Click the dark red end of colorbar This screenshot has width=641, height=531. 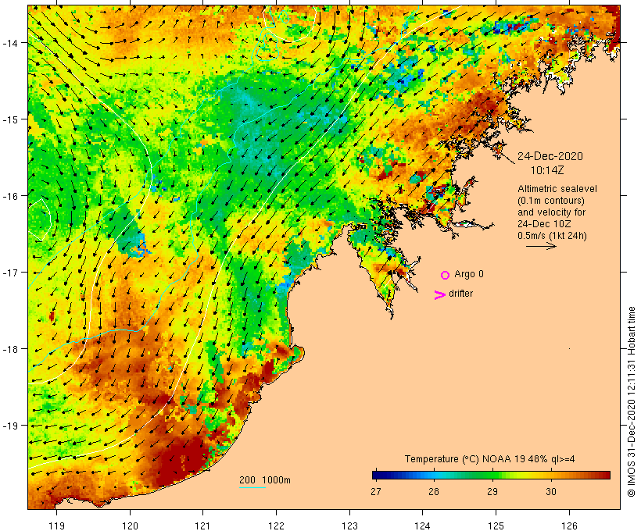(607, 475)
